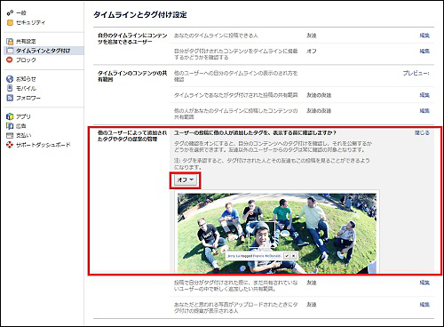Click 編集 for who can post on timeline

tap(424, 36)
